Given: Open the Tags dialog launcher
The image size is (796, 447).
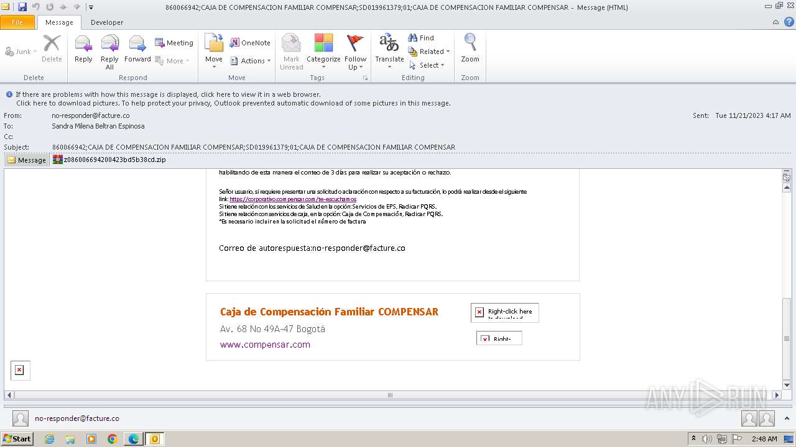Looking at the screenshot, I should click(365, 78).
